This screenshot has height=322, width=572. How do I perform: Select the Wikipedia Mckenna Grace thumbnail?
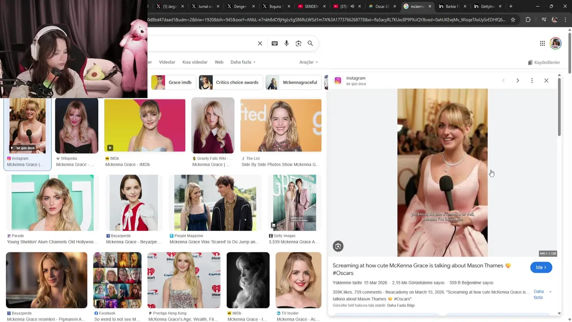76,126
